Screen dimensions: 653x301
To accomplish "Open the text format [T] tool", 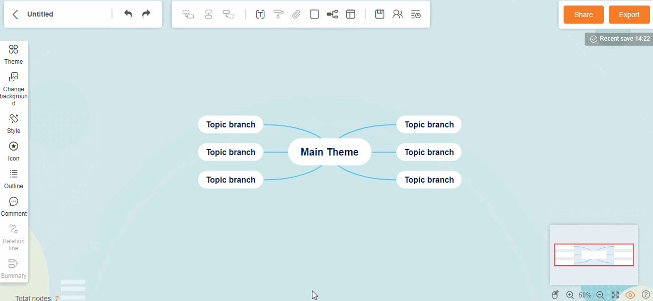I will [x=260, y=14].
